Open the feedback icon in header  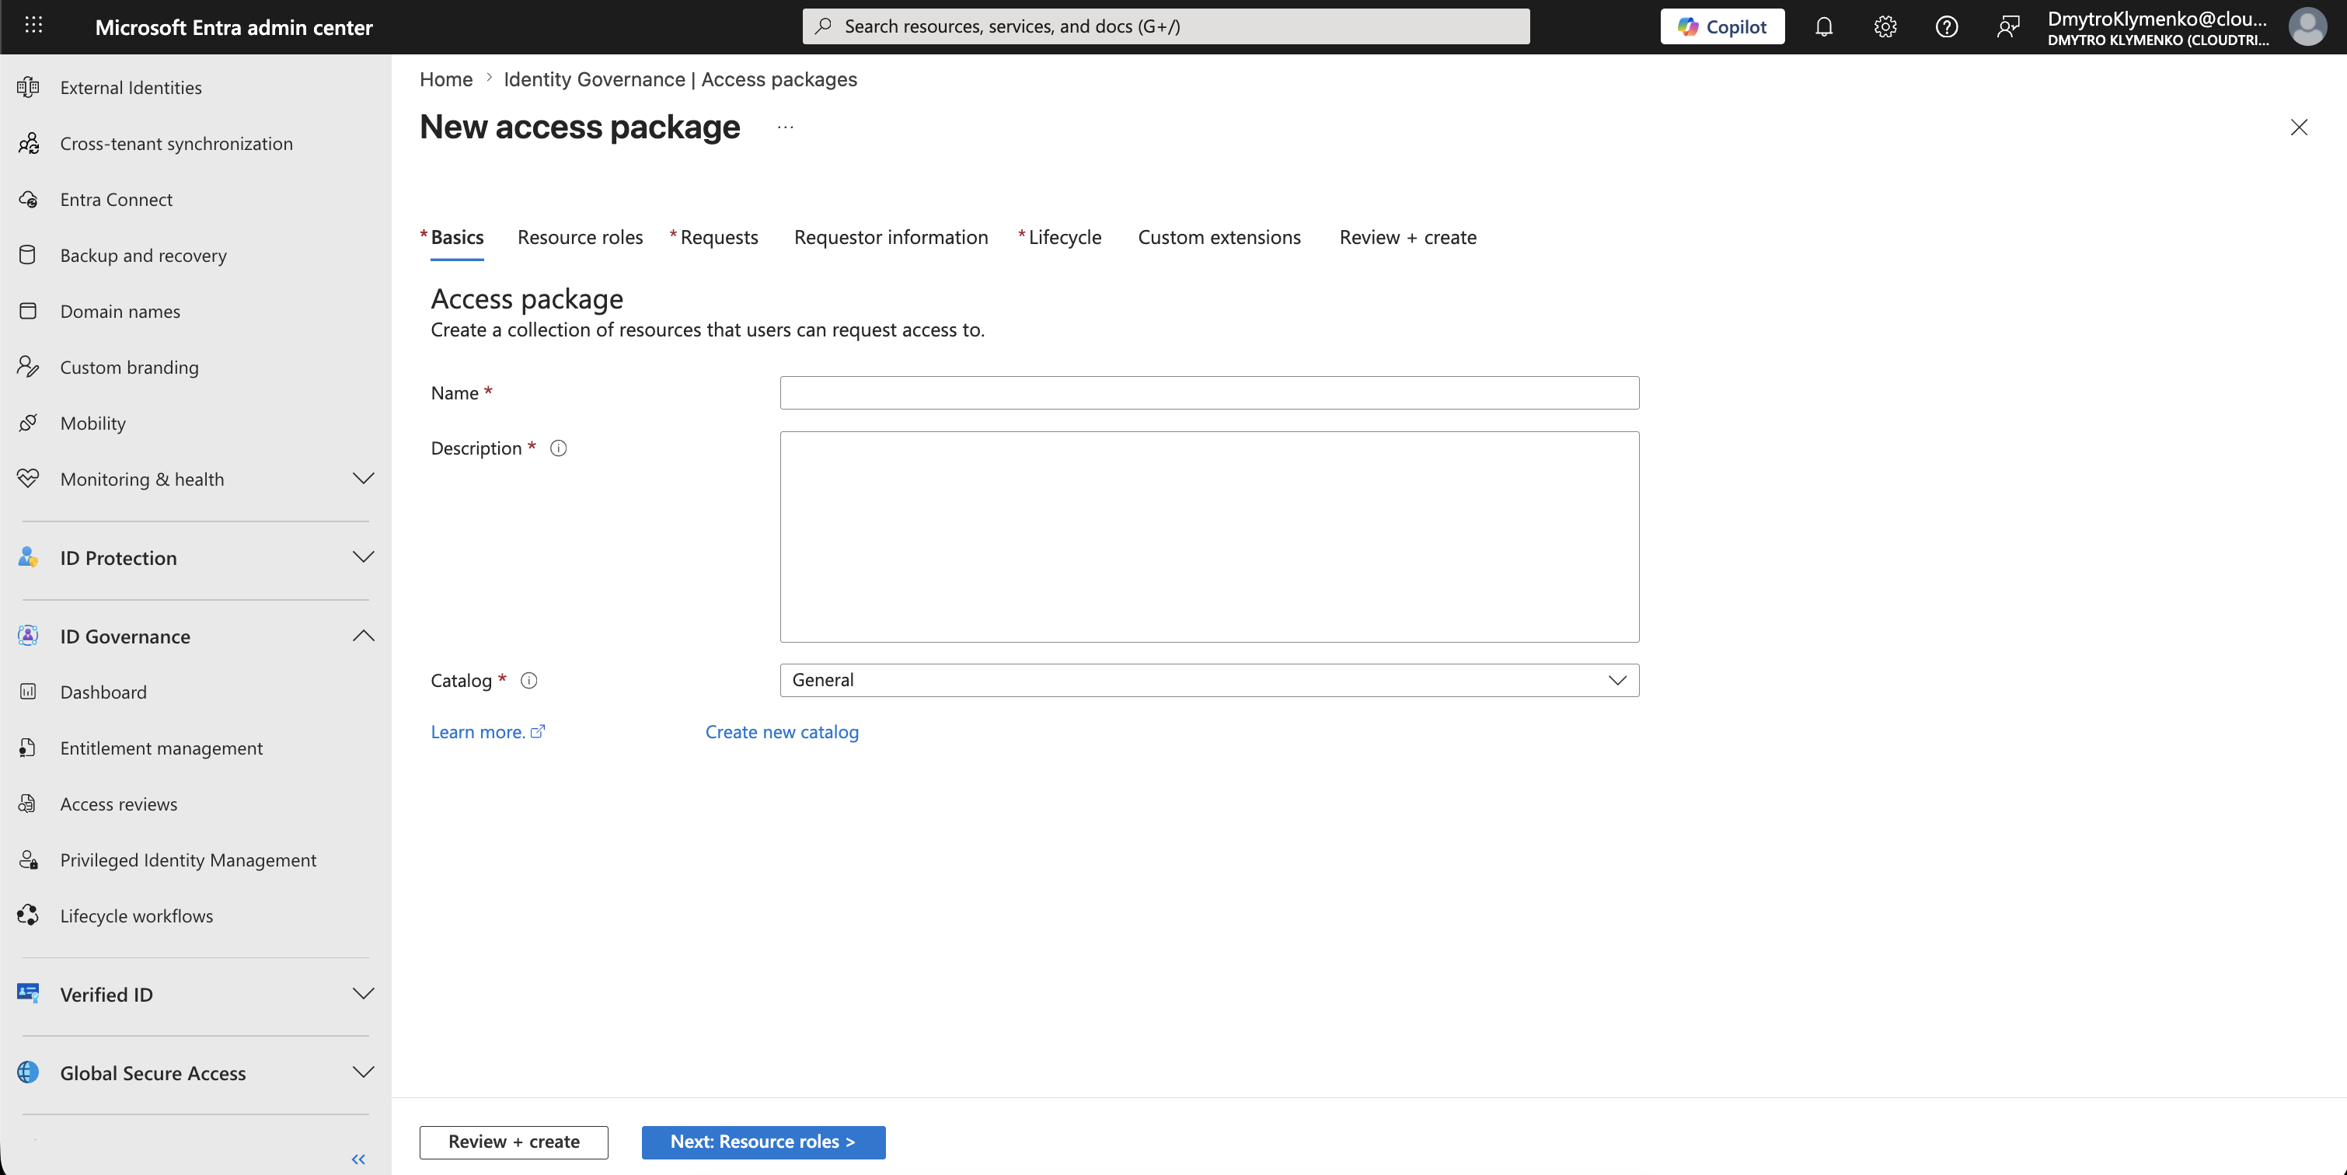click(x=2008, y=26)
